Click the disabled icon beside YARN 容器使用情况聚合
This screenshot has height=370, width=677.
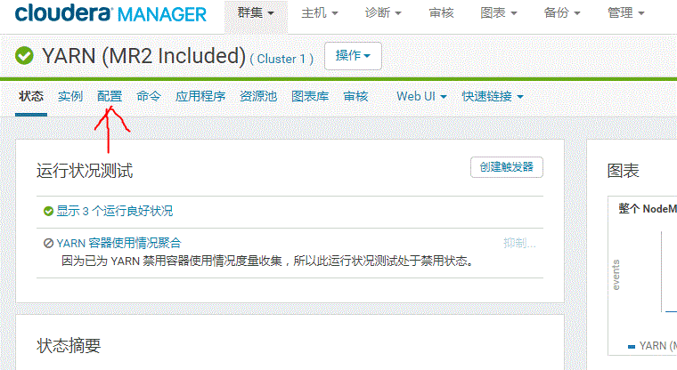(x=48, y=243)
